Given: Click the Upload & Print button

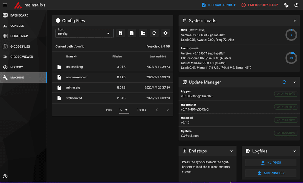Looking at the screenshot, I should (x=219, y=5).
